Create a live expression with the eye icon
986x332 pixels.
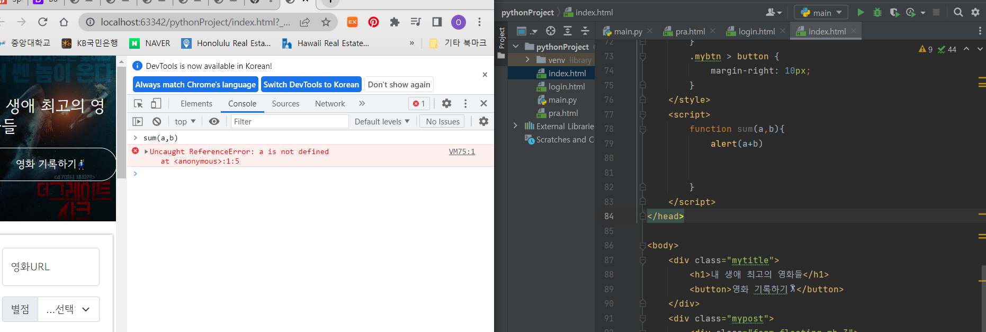(x=214, y=121)
